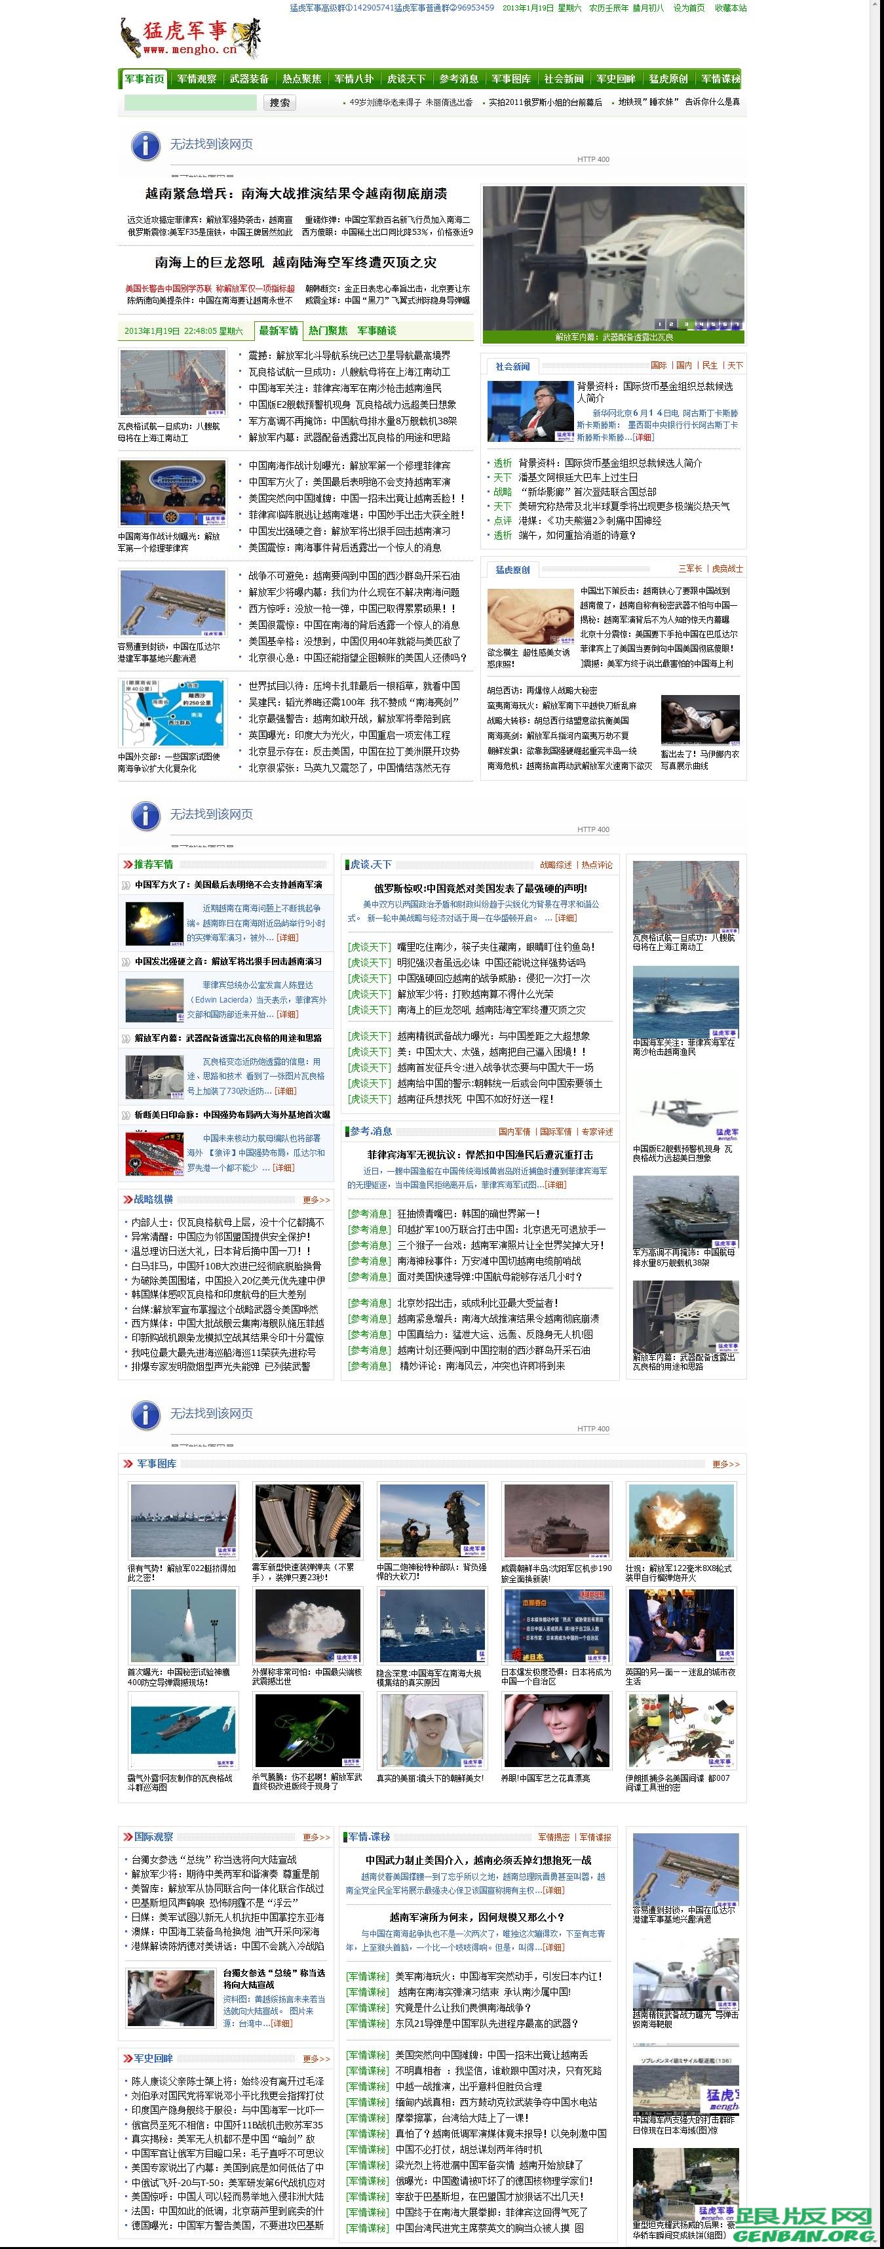The width and height of the screenshot is (884, 2249).
Task: Open the 热点聚焦 navigation tab
Action: tap(301, 79)
